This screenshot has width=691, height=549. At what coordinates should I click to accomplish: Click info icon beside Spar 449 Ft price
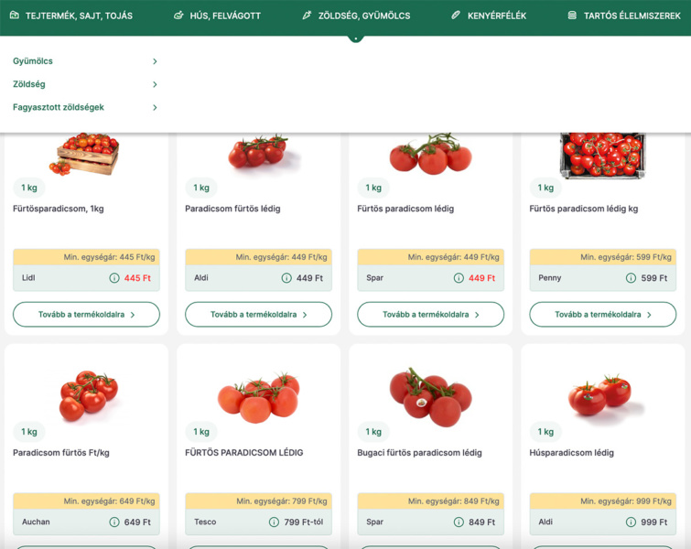tap(459, 278)
